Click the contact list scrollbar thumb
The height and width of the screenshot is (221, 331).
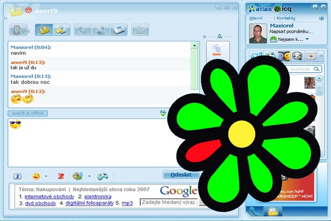[320, 89]
